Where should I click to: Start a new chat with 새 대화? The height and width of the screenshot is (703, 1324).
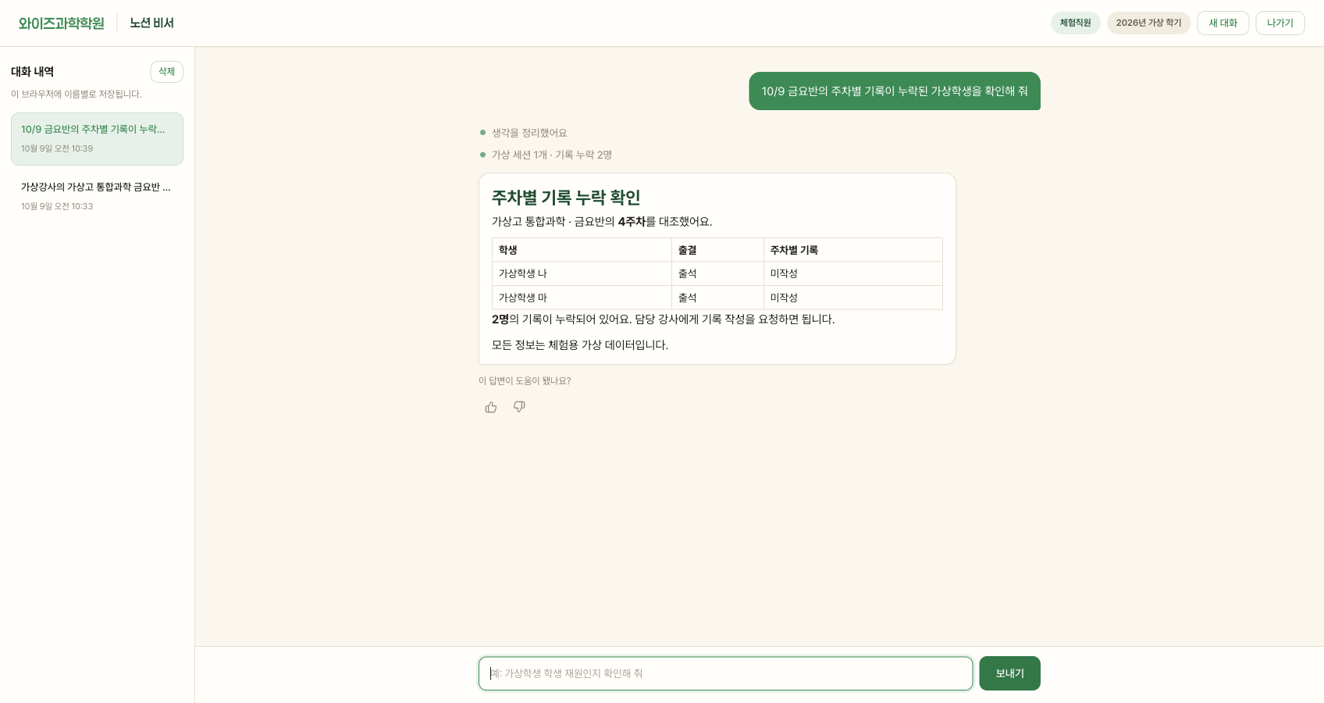[x=1223, y=23]
